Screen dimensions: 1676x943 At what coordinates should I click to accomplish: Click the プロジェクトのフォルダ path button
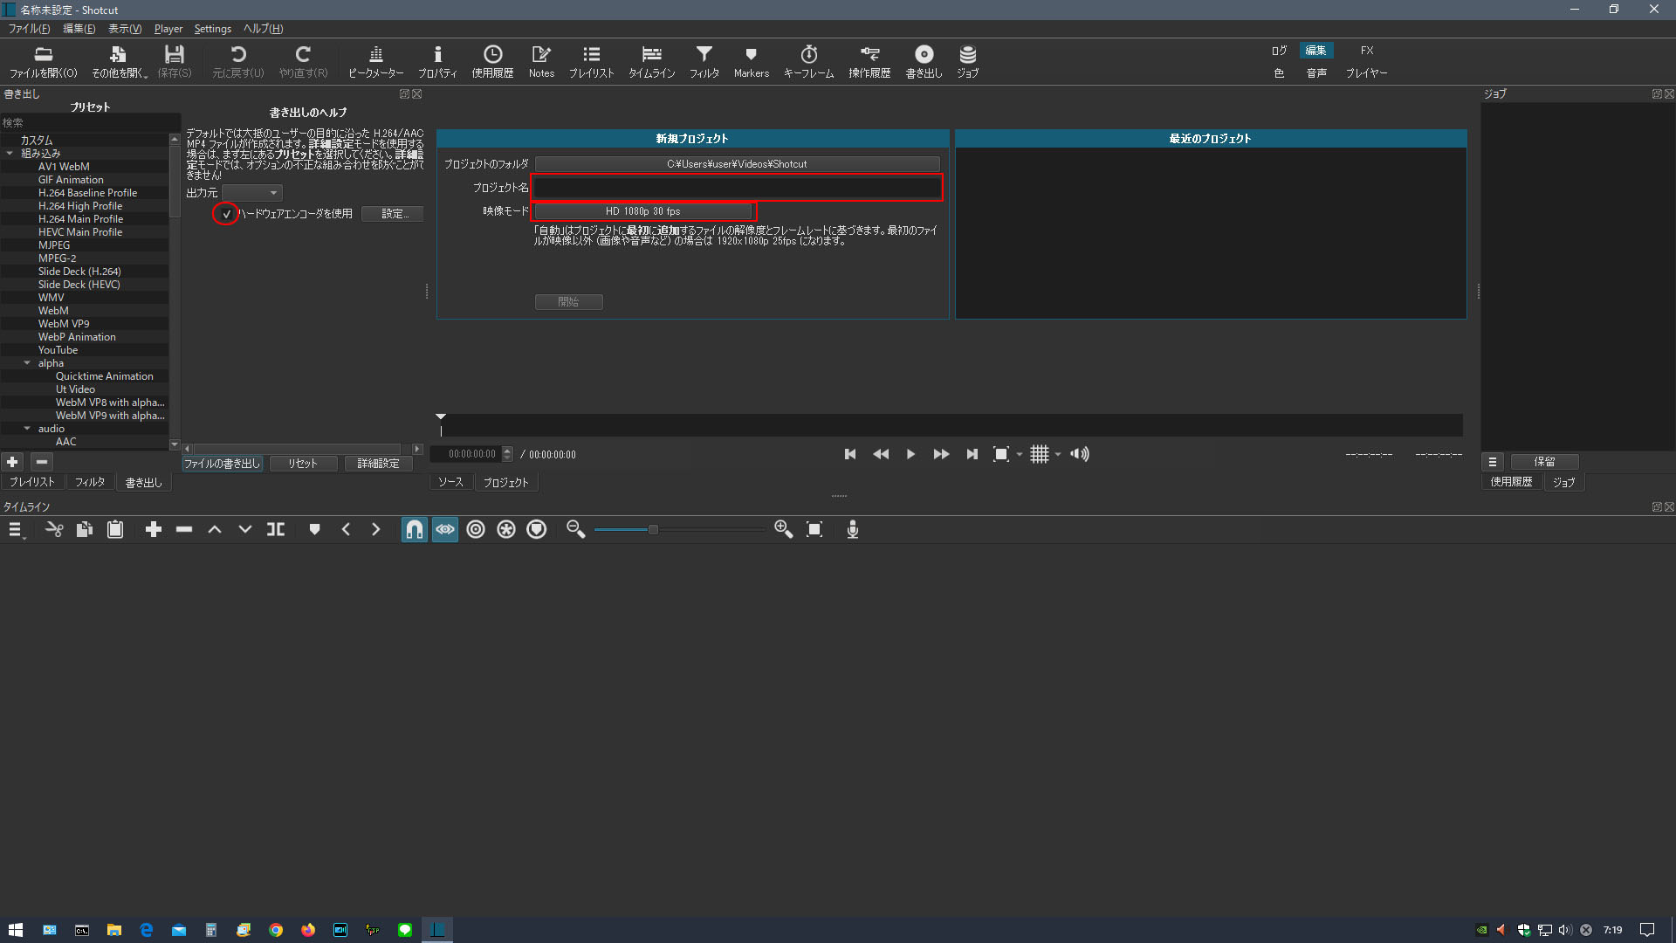point(737,164)
